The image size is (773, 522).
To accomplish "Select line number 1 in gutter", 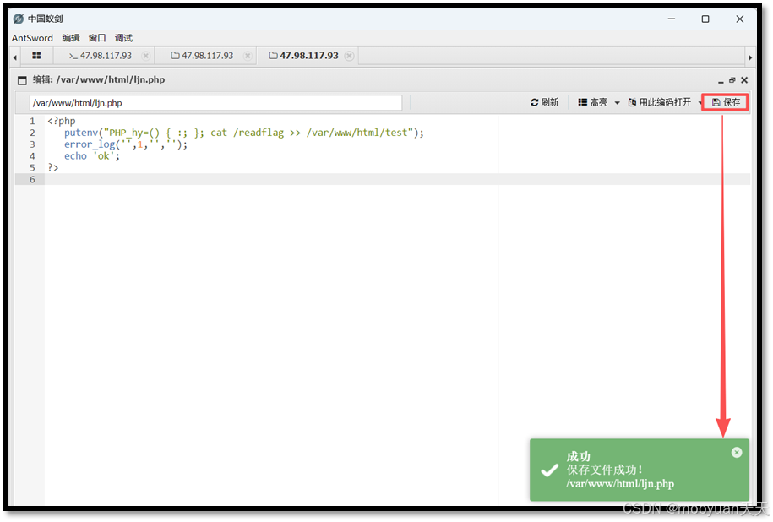I will click(x=32, y=121).
